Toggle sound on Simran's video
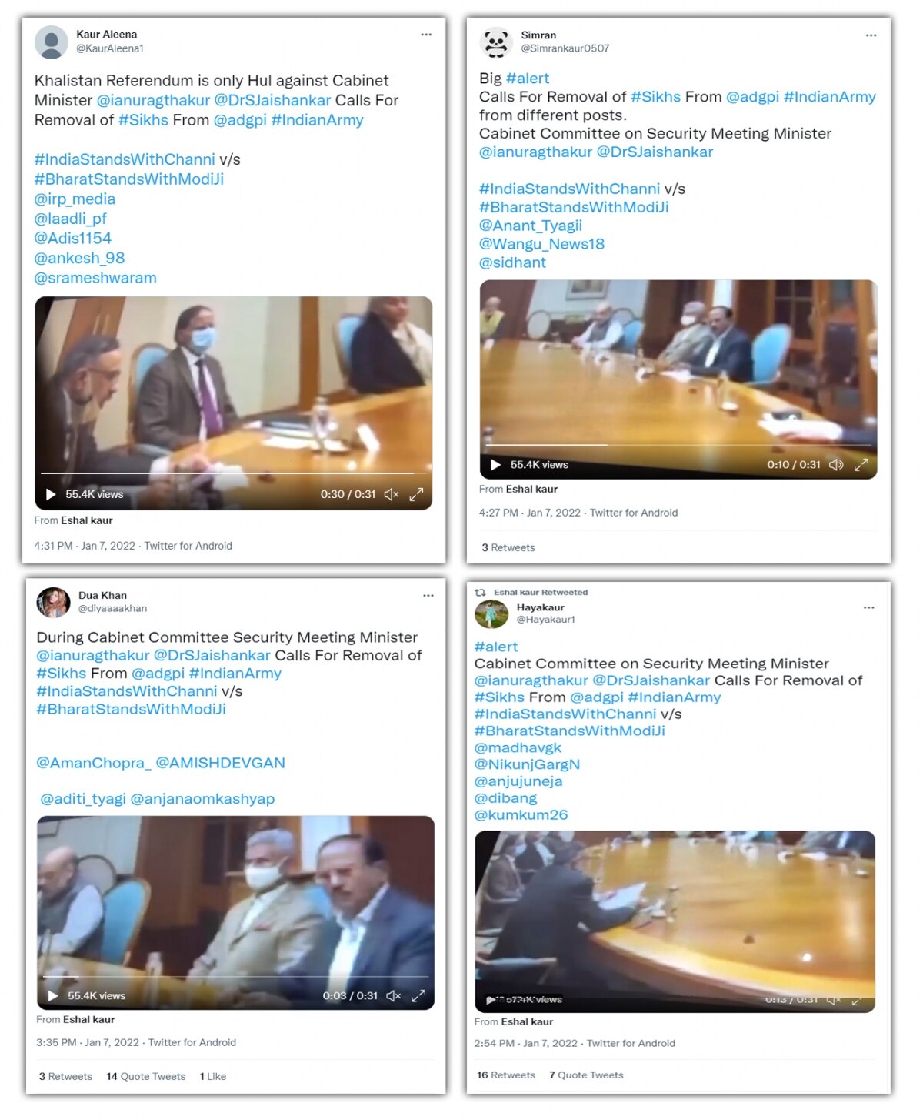The width and height of the screenshot is (923, 1120). click(x=836, y=465)
